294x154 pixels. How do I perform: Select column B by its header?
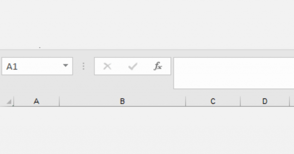[x=122, y=101]
